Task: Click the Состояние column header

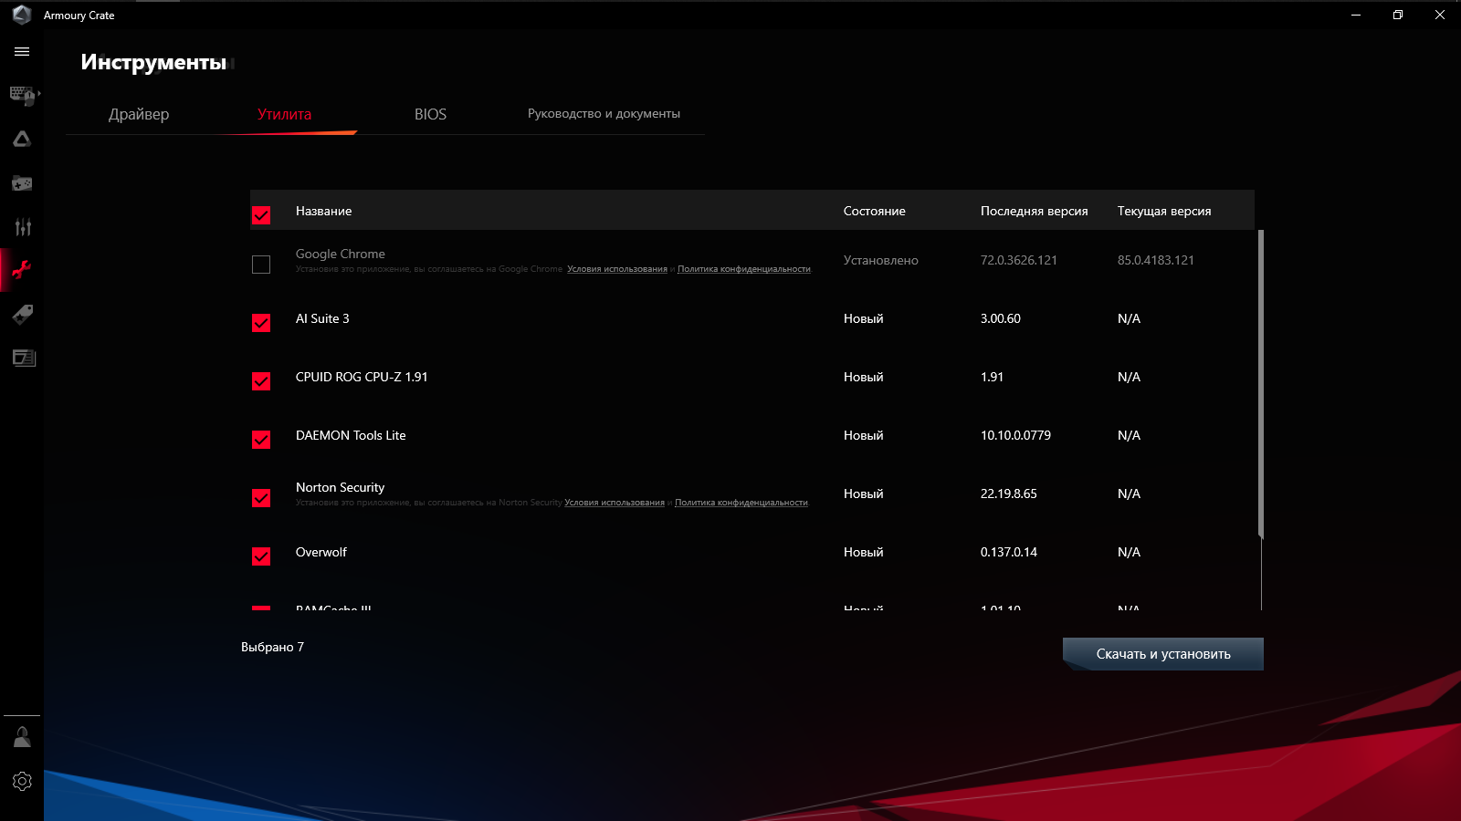Action: click(875, 211)
